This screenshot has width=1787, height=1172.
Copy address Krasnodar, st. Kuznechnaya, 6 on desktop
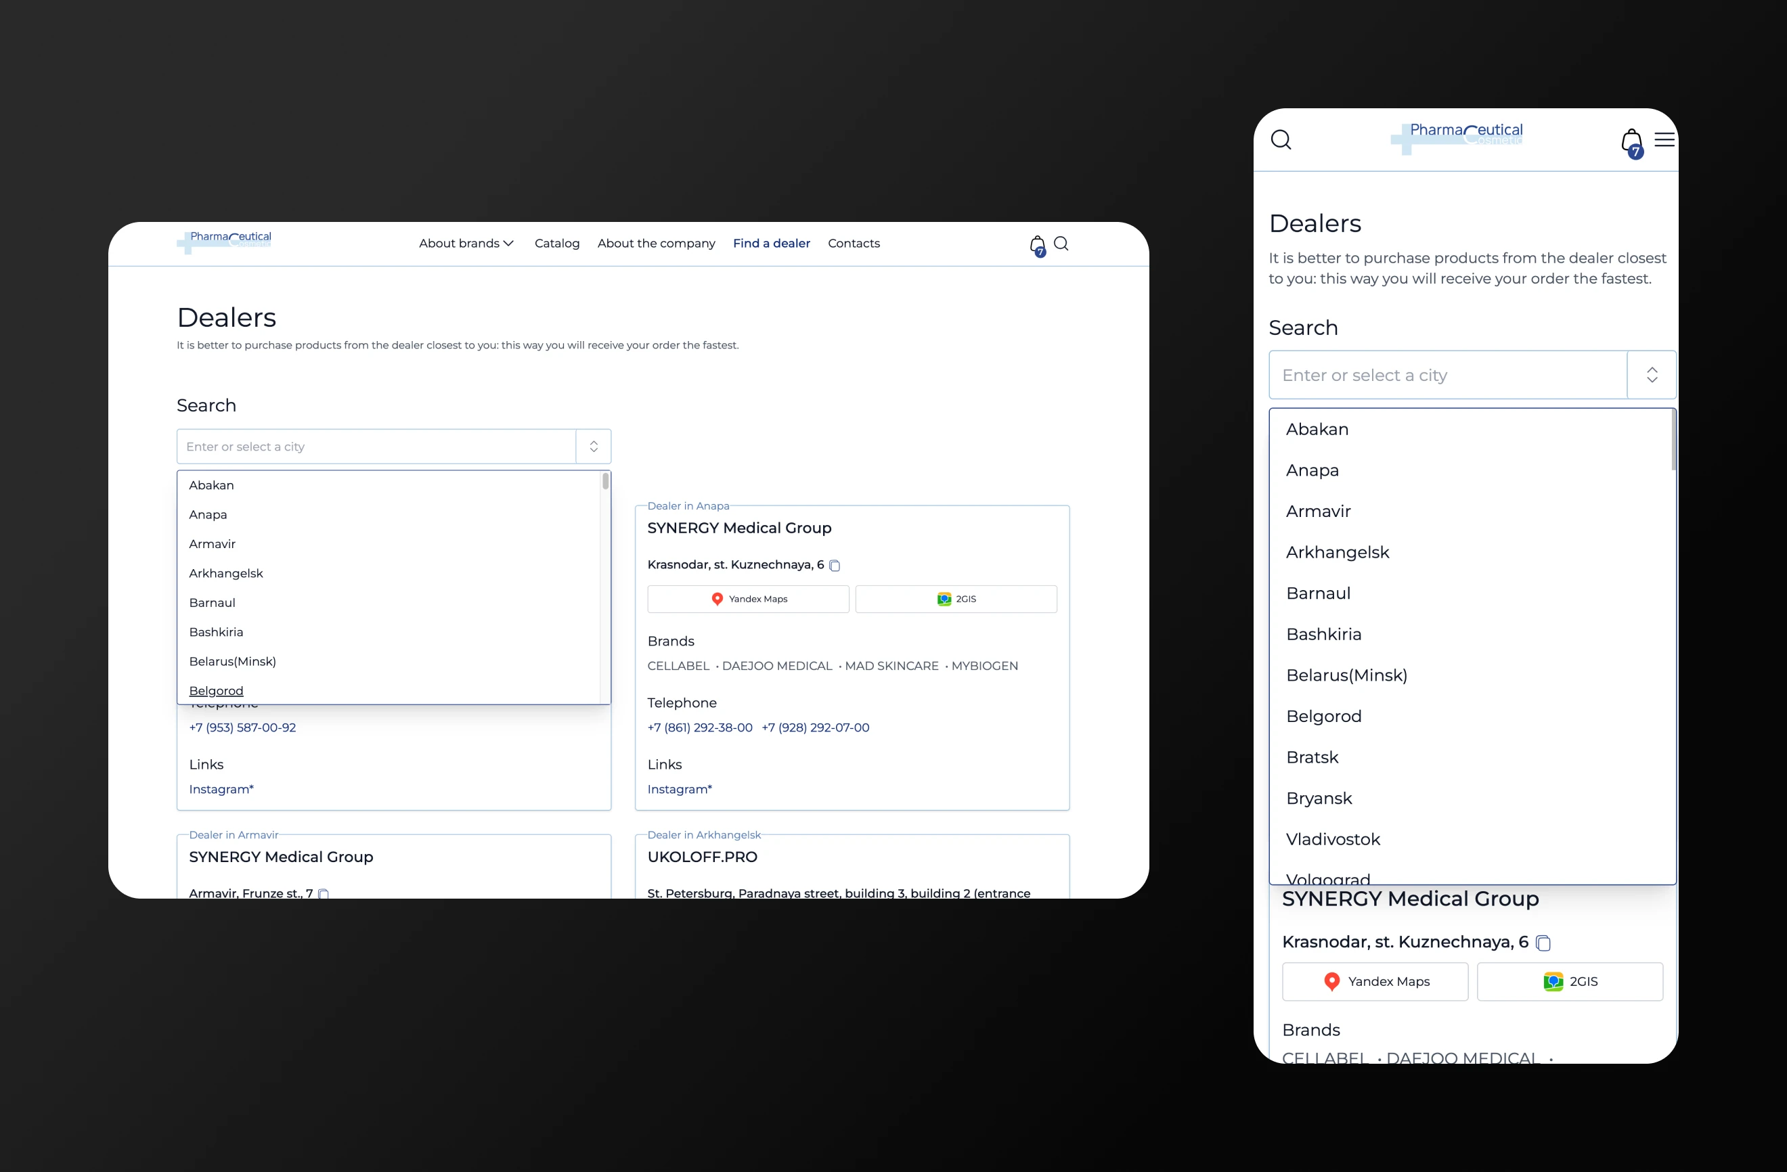[x=834, y=565]
